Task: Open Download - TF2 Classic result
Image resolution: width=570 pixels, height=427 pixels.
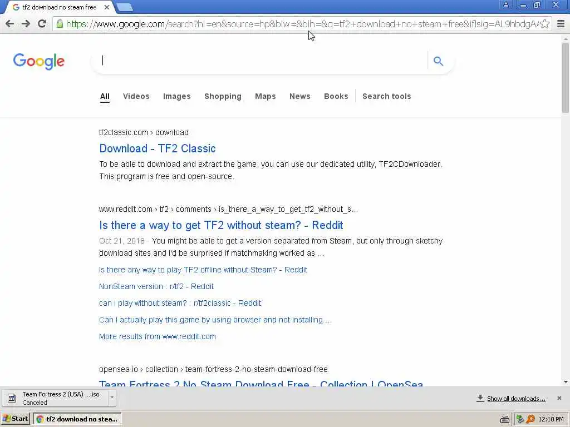Action: (158, 148)
